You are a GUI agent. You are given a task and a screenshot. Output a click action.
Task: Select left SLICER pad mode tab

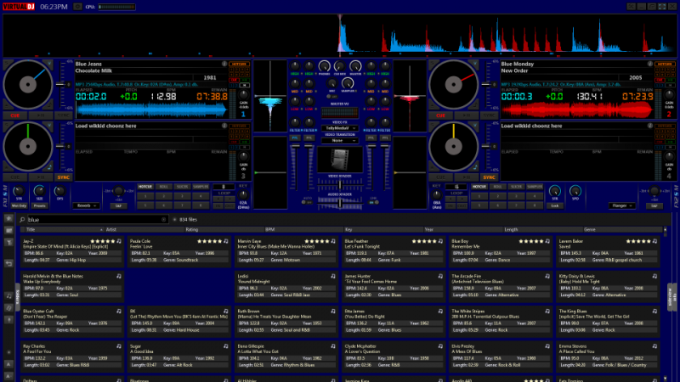[182, 187]
